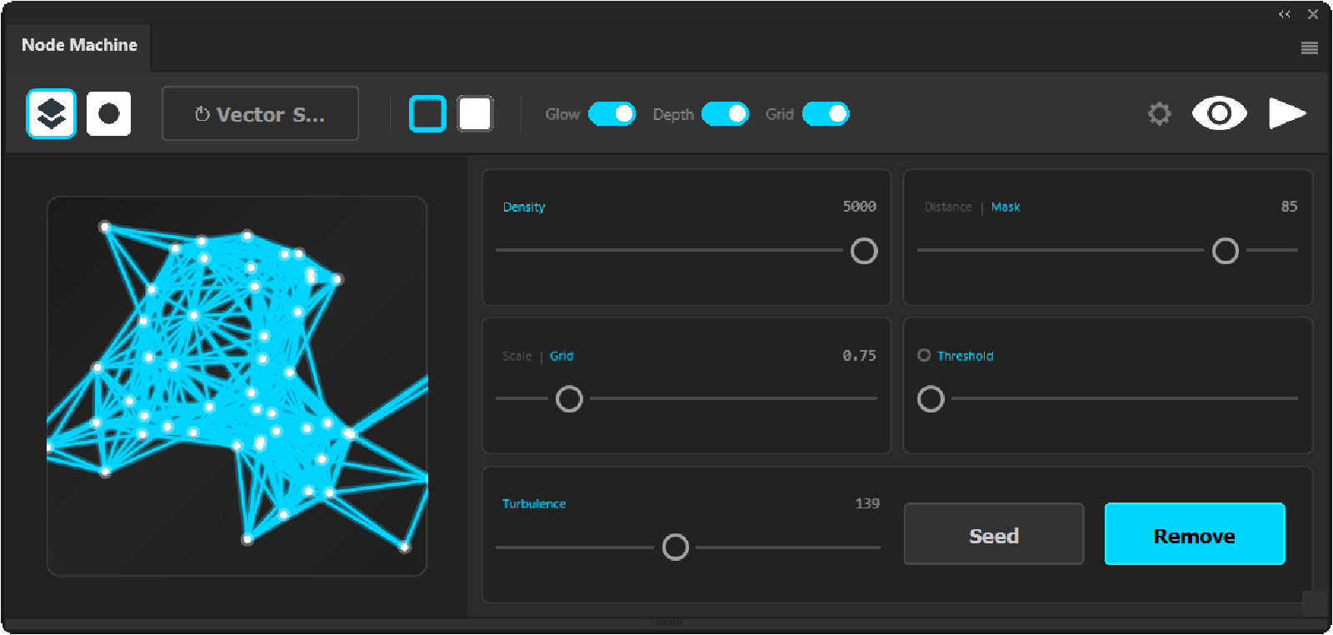The height and width of the screenshot is (635, 1333).
Task: Open the panel hamburger menu
Action: [x=1309, y=48]
